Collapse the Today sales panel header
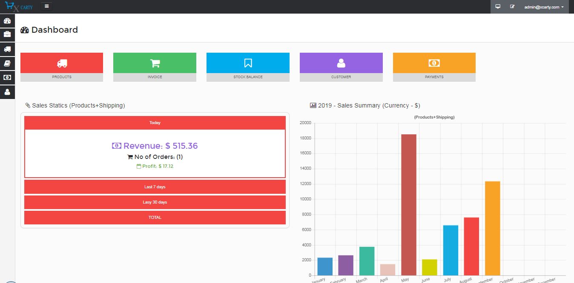This screenshot has width=574, height=283. (x=155, y=123)
